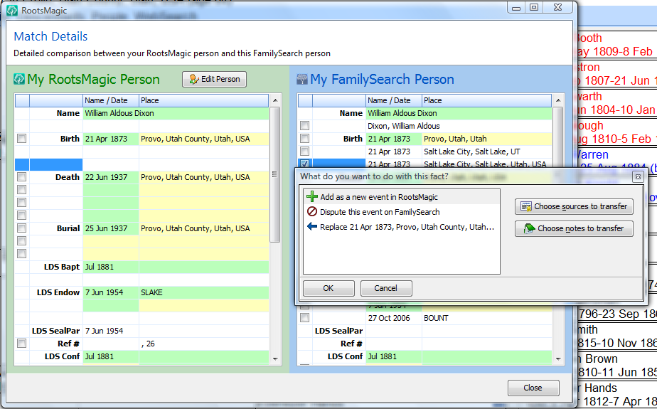Viewport: 657px width, 409px height.
Task: Click the RootsMagic table scrollbar thumb
Action: tap(275, 174)
